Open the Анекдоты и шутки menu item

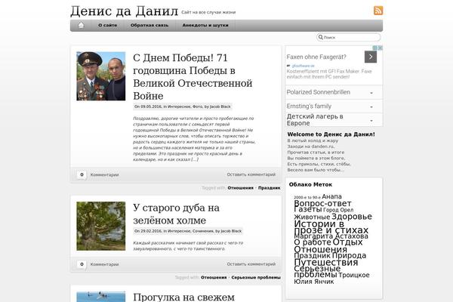(x=205, y=26)
